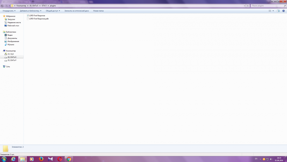The image size is (287, 162).
Task: Open the recent locations dropdown arrow
Action: [9, 6]
